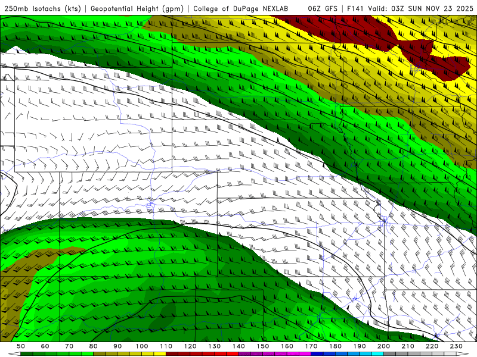Click the "06Z GFS" model run label
The width and height of the screenshot is (477, 357).
point(323,8)
